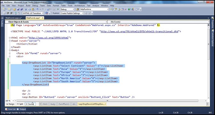Open the xhtml1-transitional.dtd link
Image resolution: width=215 pixels, height=115 pixels.
140,32
